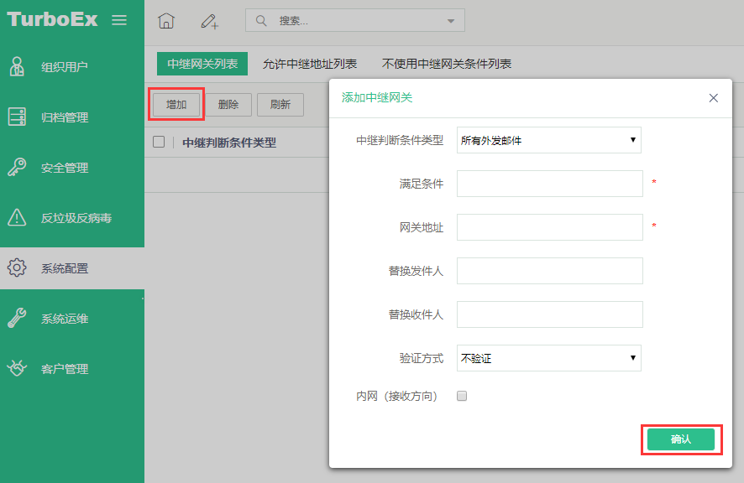The width and height of the screenshot is (744, 483).
Task: Click the 归档管理 archive icon
Action: pos(17,117)
